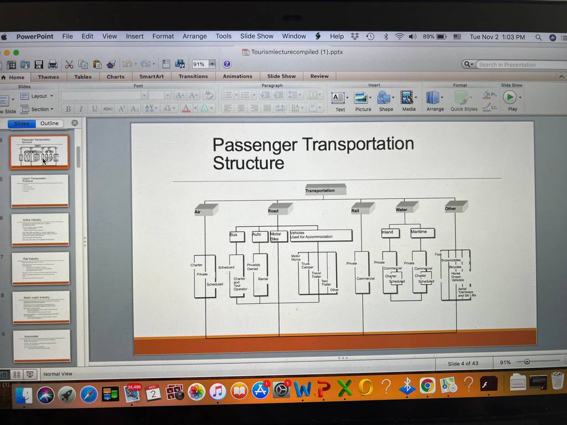Toggle Align Text Left button
The width and height of the screenshot is (567, 425).
click(228, 108)
